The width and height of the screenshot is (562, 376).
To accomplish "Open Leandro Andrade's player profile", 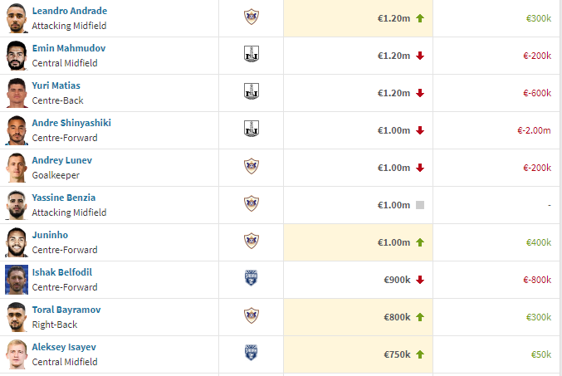I will (x=70, y=11).
